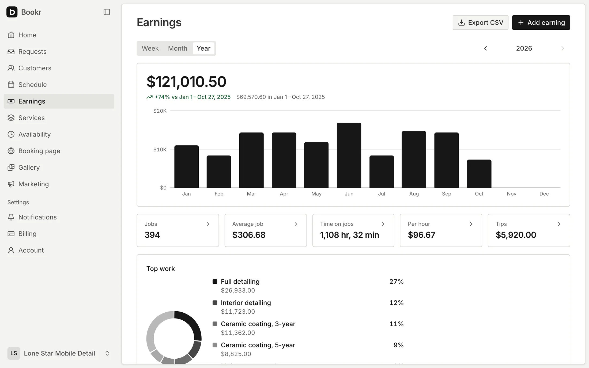Click the Interior detailing color swatch
The height and width of the screenshot is (368, 589).
(x=215, y=303)
